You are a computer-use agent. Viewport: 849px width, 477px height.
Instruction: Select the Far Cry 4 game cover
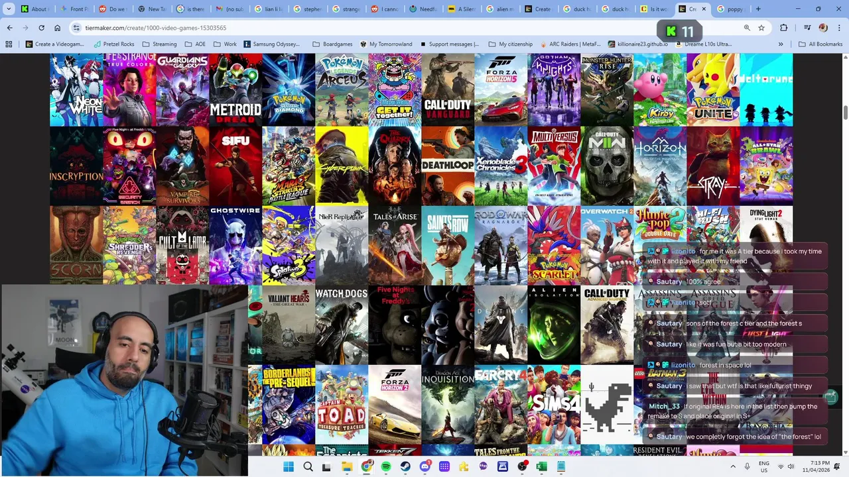point(501,404)
